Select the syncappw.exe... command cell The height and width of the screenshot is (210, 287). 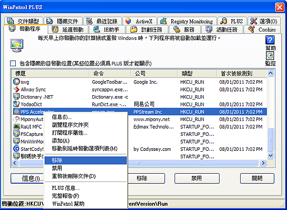pos(110,89)
